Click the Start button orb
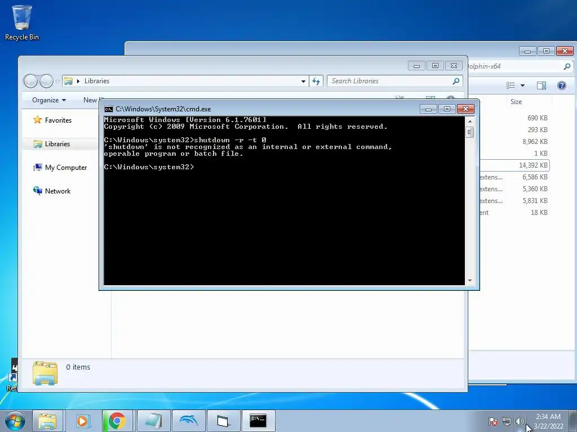The image size is (577, 432). tap(15, 421)
